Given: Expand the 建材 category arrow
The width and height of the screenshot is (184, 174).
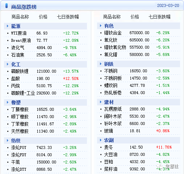Looking at the screenshot, I should pyautogui.click(x=101, y=102).
